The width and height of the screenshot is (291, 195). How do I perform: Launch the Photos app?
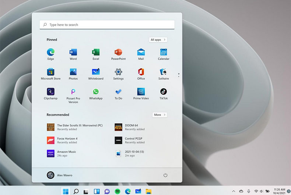(73, 74)
